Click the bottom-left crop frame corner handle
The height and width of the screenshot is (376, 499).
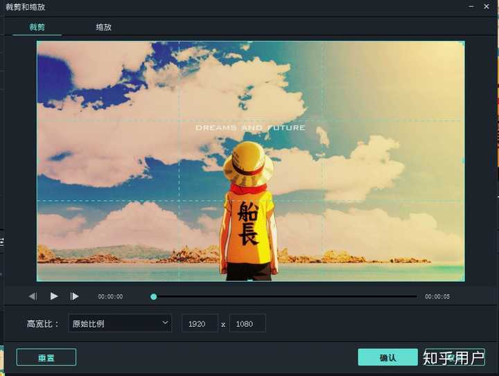[x=37, y=280]
